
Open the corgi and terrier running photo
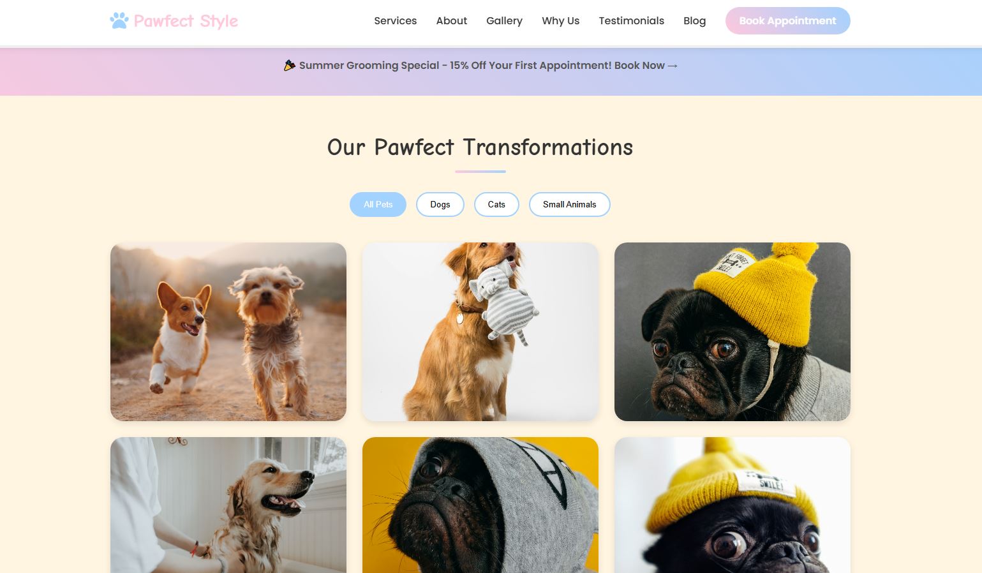[x=228, y=331]
